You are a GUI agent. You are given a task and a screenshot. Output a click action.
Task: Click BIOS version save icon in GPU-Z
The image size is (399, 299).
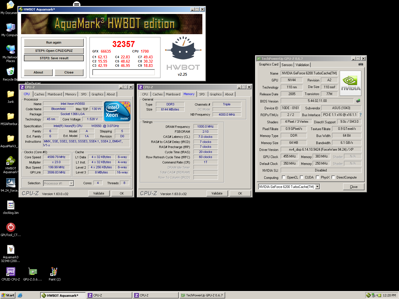(358, 101)
